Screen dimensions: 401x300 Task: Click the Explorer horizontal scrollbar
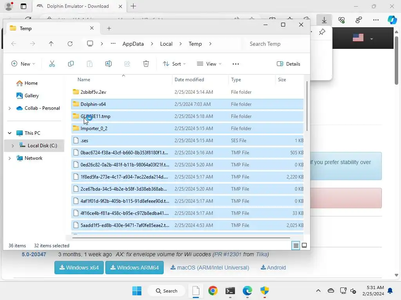pos(181,238)
